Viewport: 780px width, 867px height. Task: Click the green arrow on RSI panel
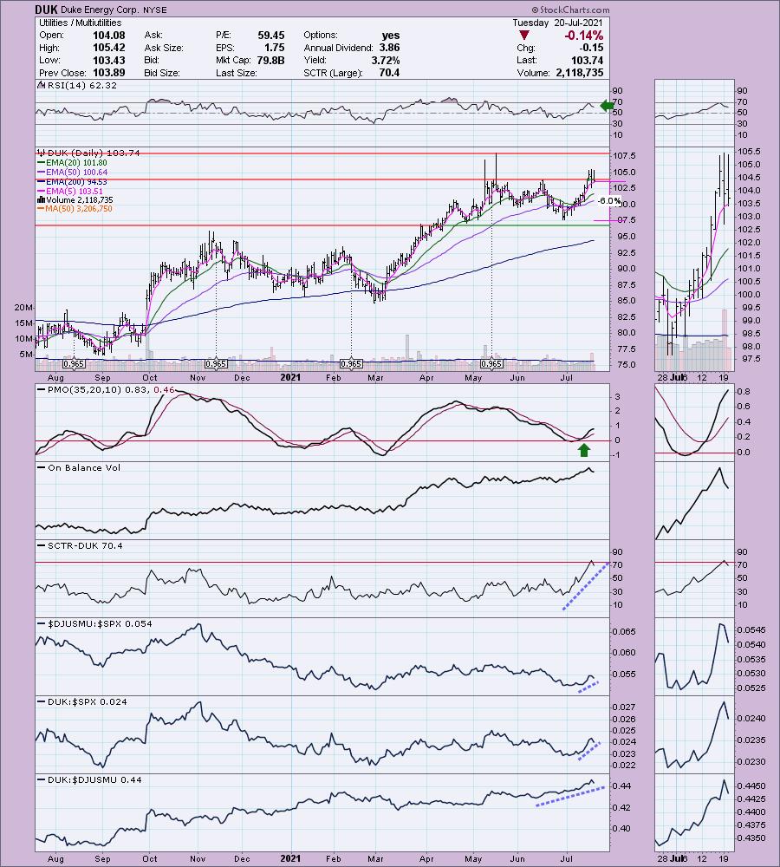(x=607, y=106)
